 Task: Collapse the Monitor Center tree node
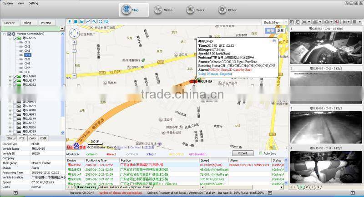click(x=4, y=34)
